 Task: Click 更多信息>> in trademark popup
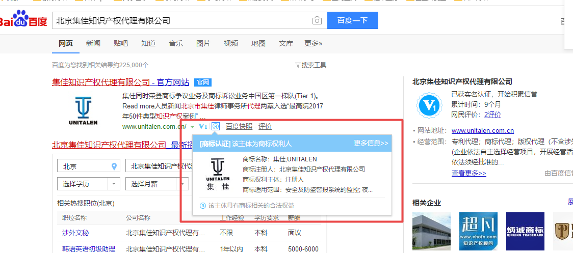coord(371,144)
